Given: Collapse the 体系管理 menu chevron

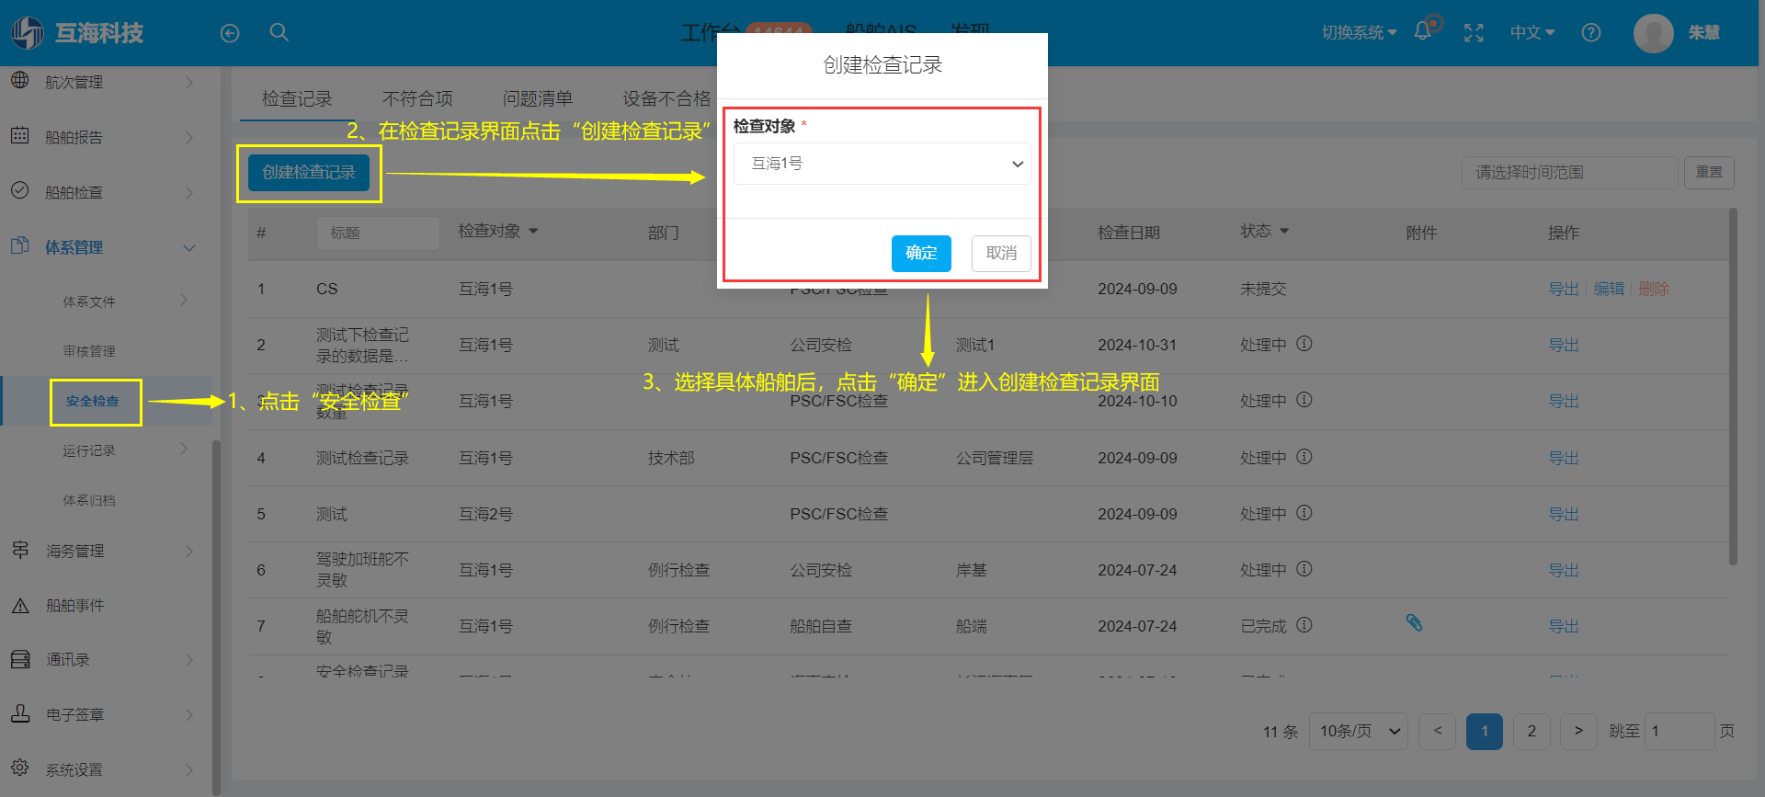Looking at the screenshot, I should [189, 247].
